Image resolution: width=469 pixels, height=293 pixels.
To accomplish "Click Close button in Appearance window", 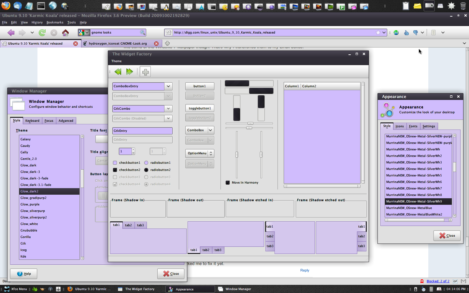I will 447,236.
